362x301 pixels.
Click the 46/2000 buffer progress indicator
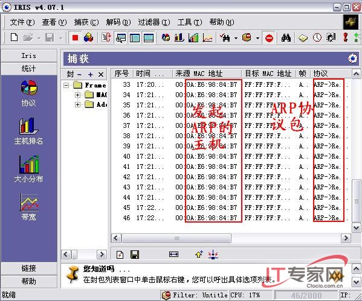coord(306,295)
